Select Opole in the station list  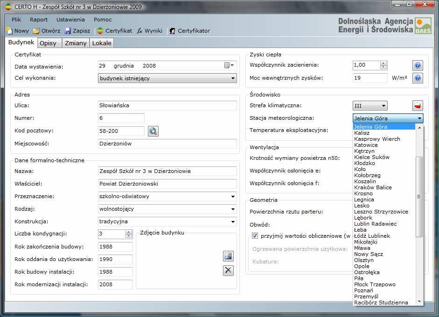point(384,266)
